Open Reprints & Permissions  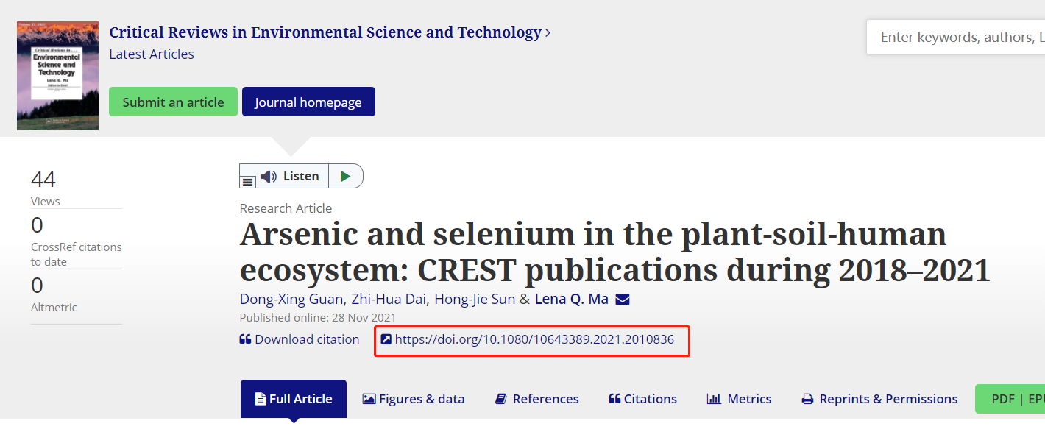point(879,399)
